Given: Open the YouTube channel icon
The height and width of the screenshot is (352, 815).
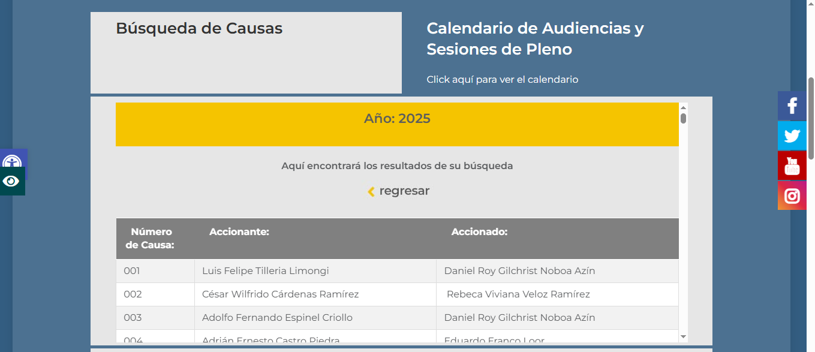Looking at the screenshot, I should 792,166.
